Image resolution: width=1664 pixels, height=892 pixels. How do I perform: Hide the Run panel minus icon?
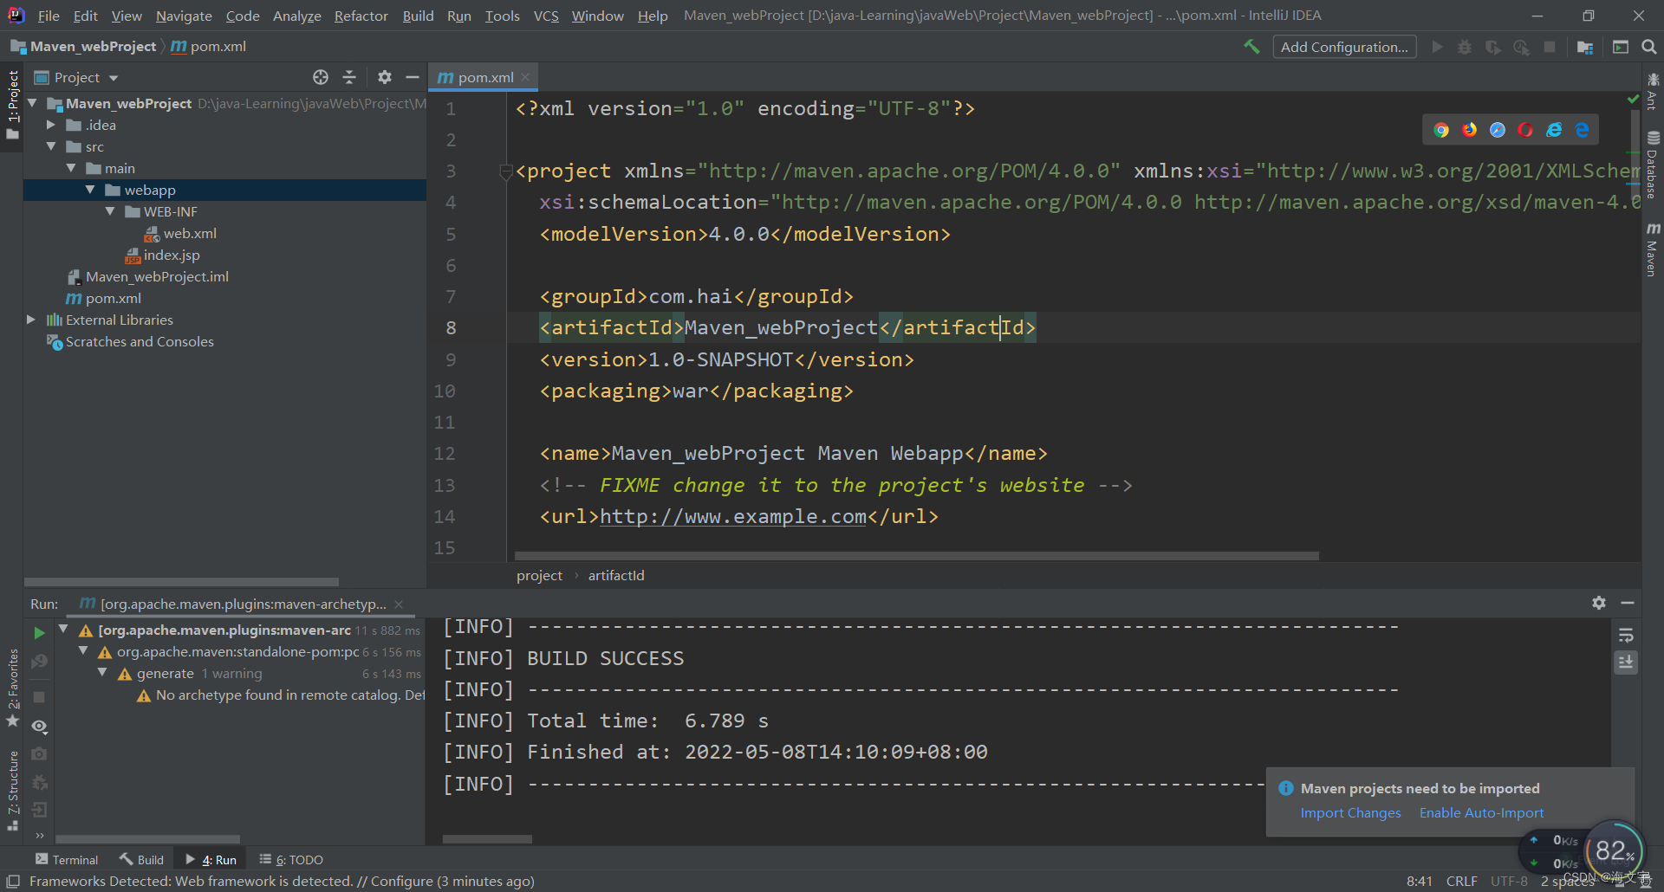1628,603
